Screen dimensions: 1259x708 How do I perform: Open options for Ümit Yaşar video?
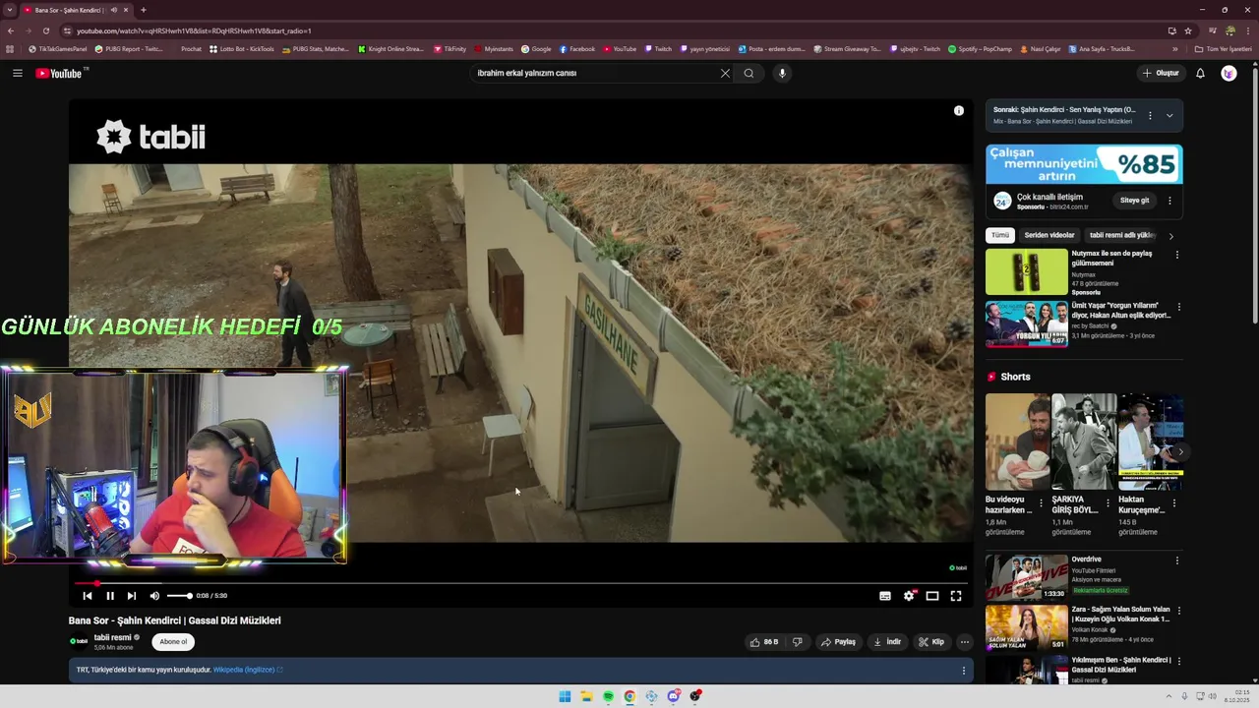1177,308
